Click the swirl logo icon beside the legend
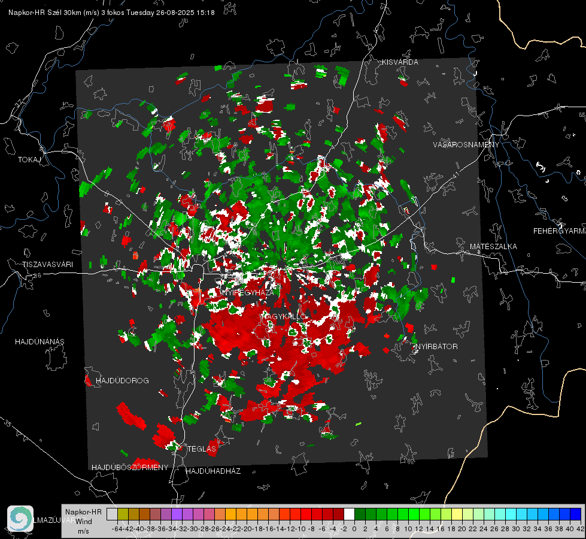Screen dimensions: 586x539 click(20, 519)
